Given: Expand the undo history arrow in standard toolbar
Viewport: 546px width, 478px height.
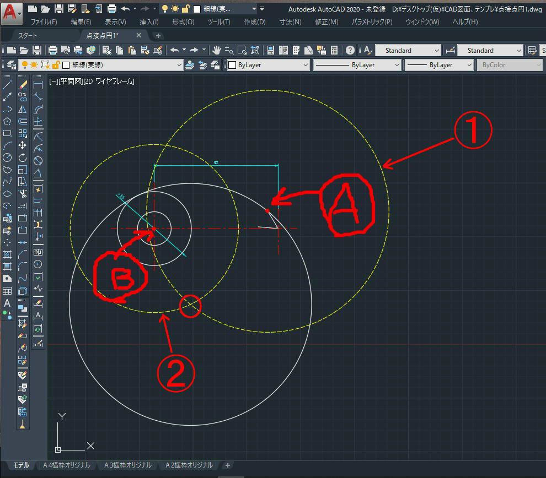Looking at the screenshot, I should click(x=184, y=50).
